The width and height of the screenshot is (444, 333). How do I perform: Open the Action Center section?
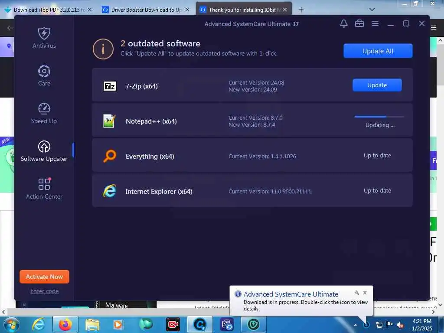(x=44, y=189)
